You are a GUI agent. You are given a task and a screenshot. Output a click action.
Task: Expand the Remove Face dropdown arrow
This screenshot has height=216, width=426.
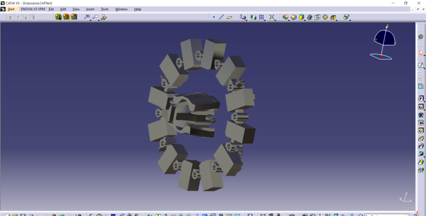coord(337,21)
